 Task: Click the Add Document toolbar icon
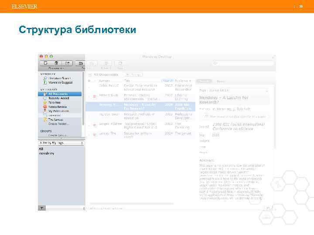click(46, 63)
